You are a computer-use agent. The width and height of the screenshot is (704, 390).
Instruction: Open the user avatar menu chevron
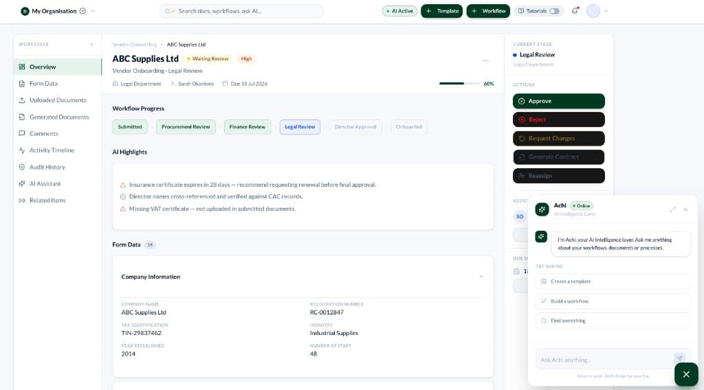pos(606,11)
